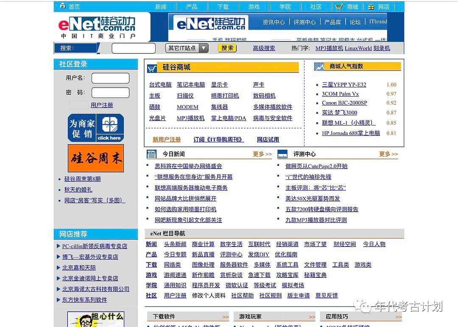This screenshot has height=327, width=458.
Task: Open 数码相机 category
Action: [x=264, y=96]
